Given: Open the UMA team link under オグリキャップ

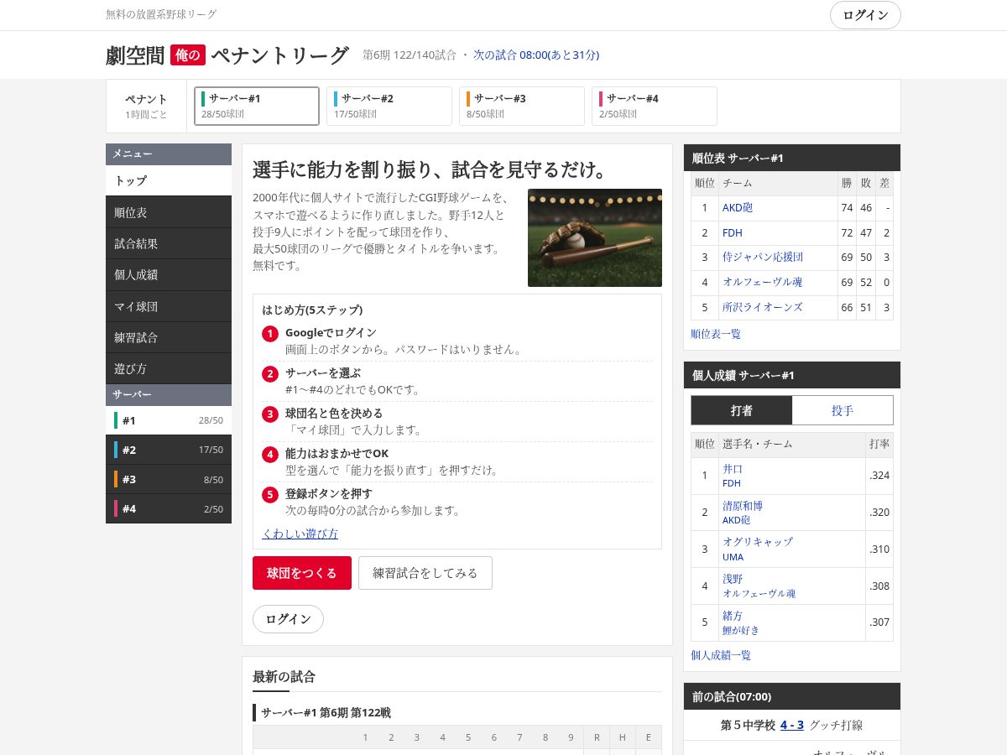Looking at the screenshot, I should [x=733, y=557].
